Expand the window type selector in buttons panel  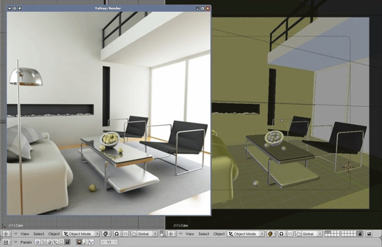tap(7, 242)
